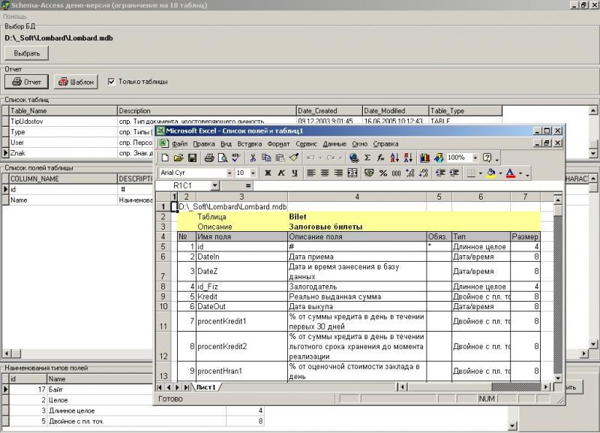Image resolution: width=600 pixels, height=433 pixels.
Task: Open the Файл menu in Excel
Action: pos(179,144)
